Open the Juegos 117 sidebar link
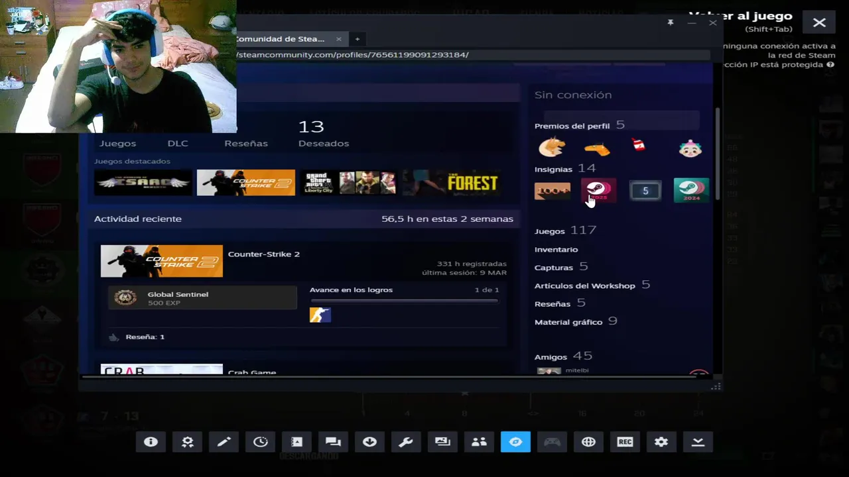This screenshot has height=477, width=849. pyautogui.click(x=565, y=231)
